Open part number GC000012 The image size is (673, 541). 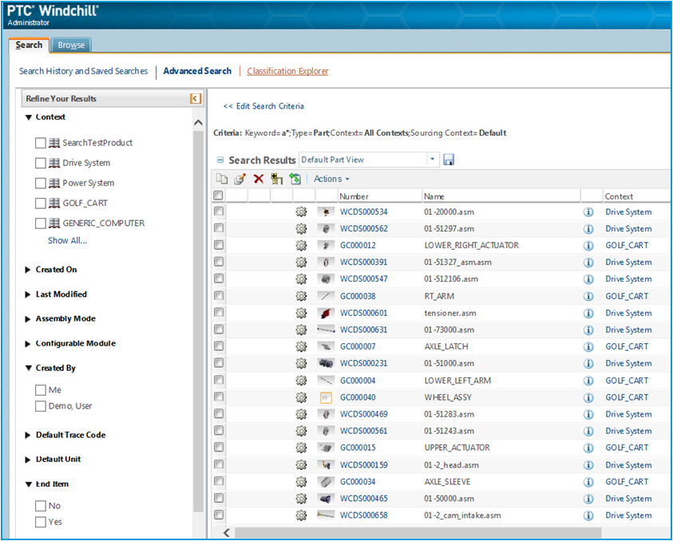coord(358,246)
